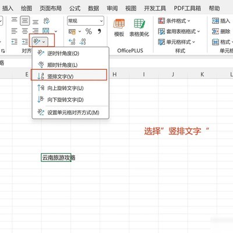Open the 开发工具 tab

point(155,8)
